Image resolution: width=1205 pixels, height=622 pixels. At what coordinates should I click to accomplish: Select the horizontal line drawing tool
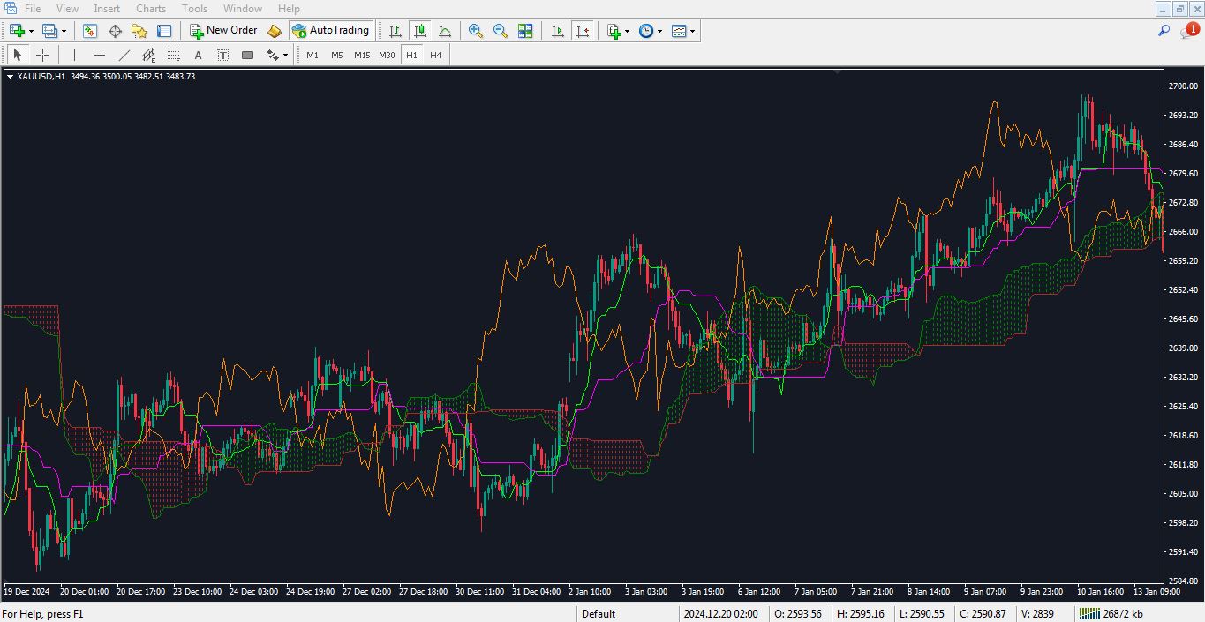coord(97,55)
